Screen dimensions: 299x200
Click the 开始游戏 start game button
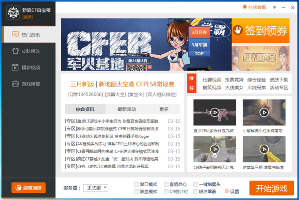(271, 188)
